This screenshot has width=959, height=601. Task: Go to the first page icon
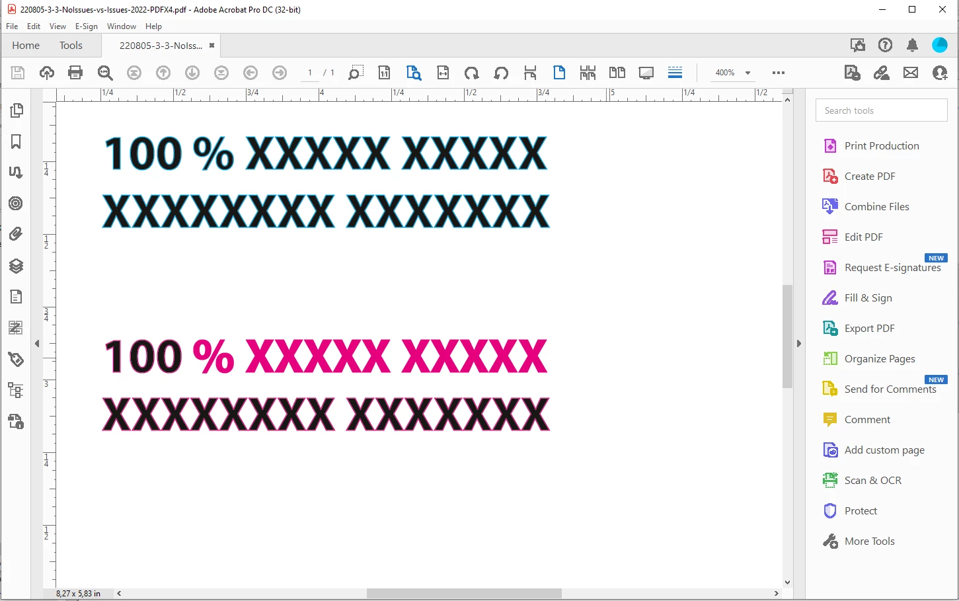134,73
